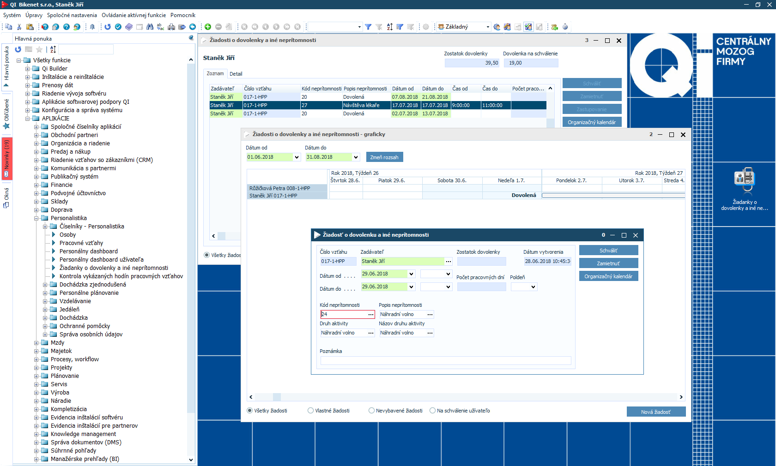
Task: Select the Nevybavené žiadosti radio option
Action: click(371, 411)
